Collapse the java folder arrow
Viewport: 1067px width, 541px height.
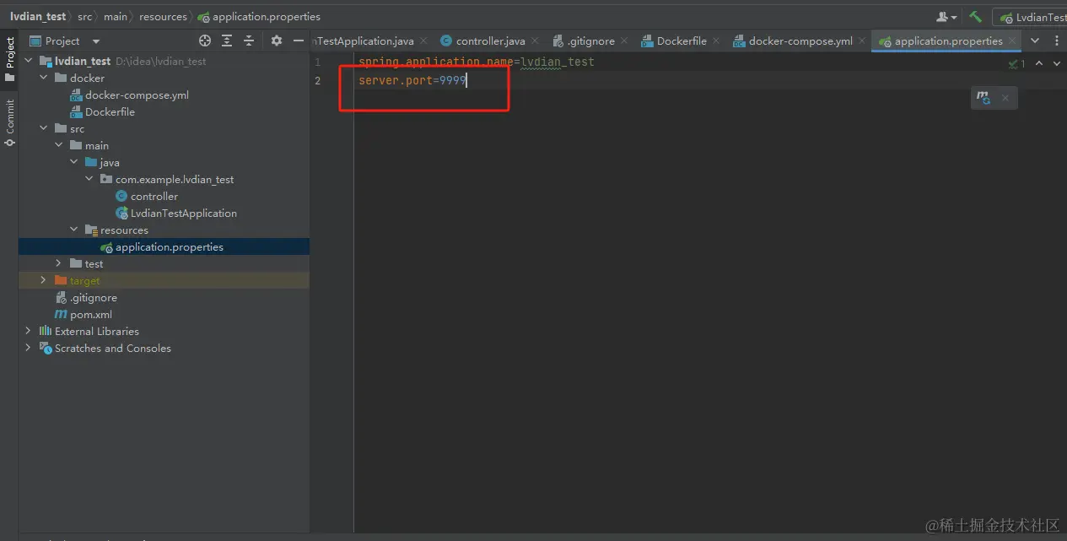point(73,162)
